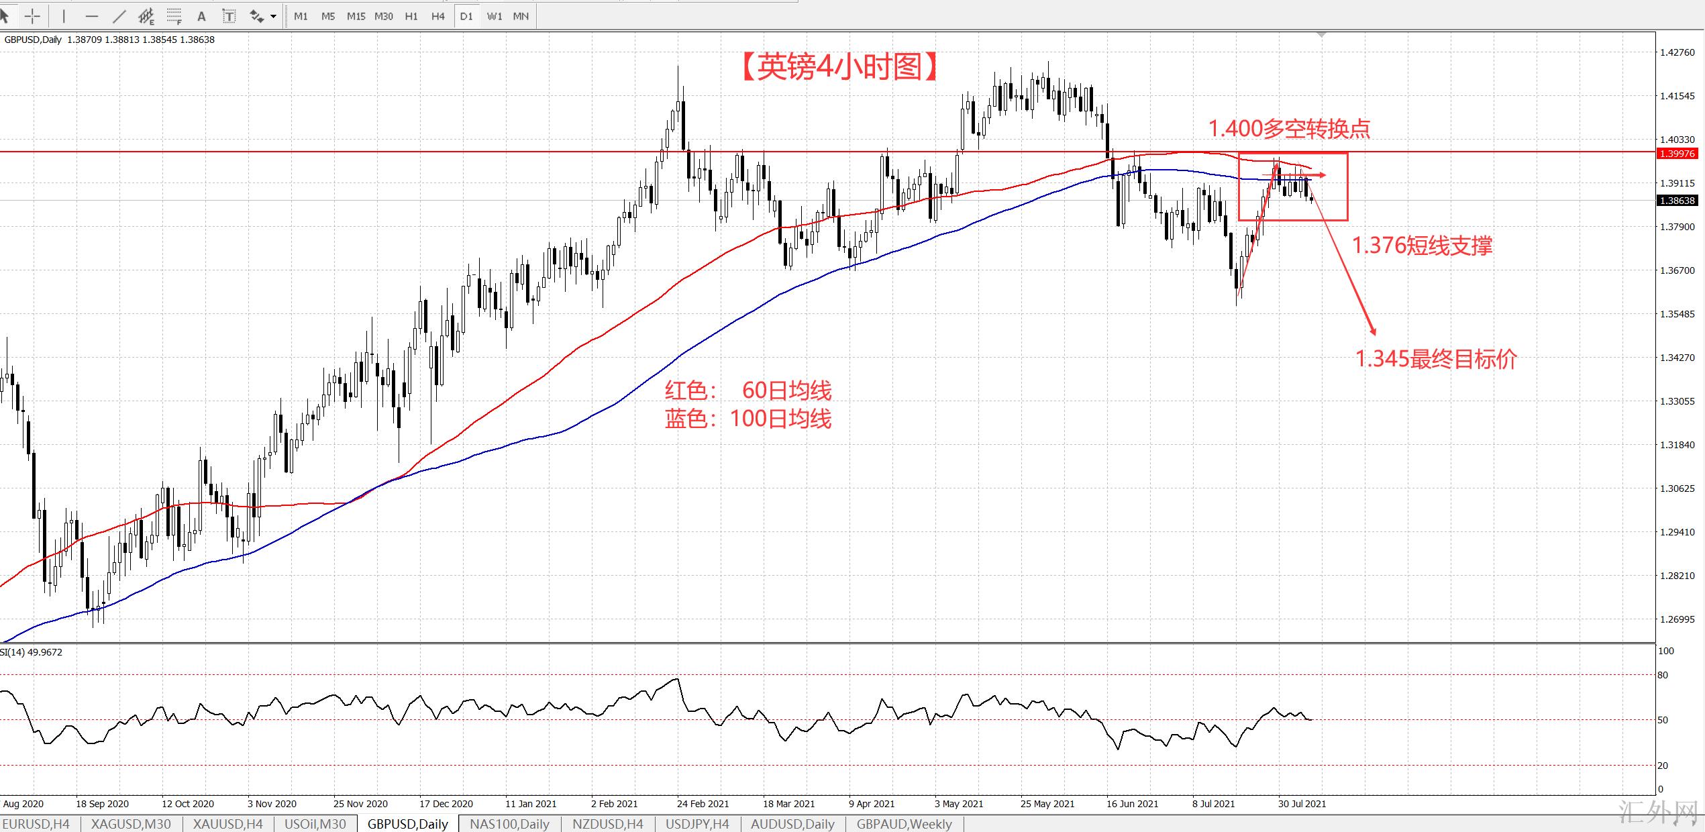
Task: Switch timeframe to MN monthly
Action: click(521, 16)
